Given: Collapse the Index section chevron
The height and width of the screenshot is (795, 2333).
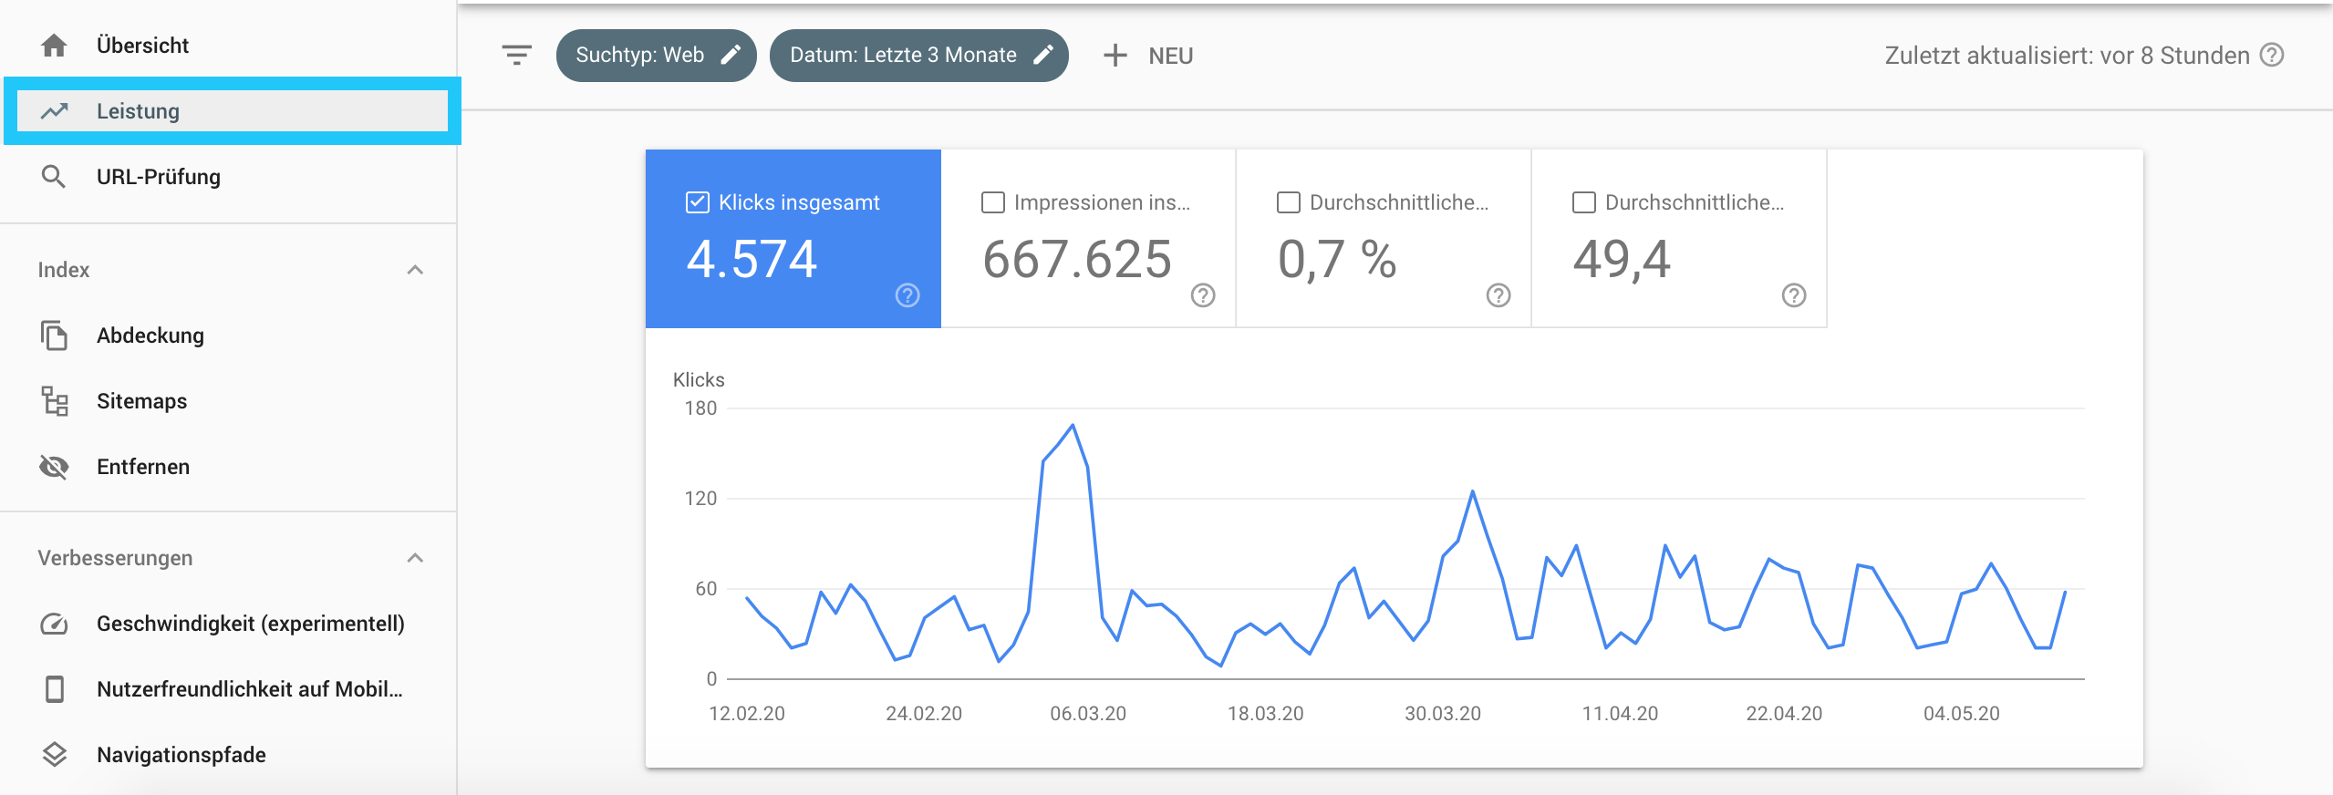Looking at the screenshot, I should pos(415,270).
